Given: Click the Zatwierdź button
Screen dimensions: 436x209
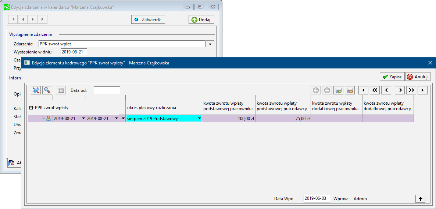Looking at the screenshot, I should coord(148,20).
